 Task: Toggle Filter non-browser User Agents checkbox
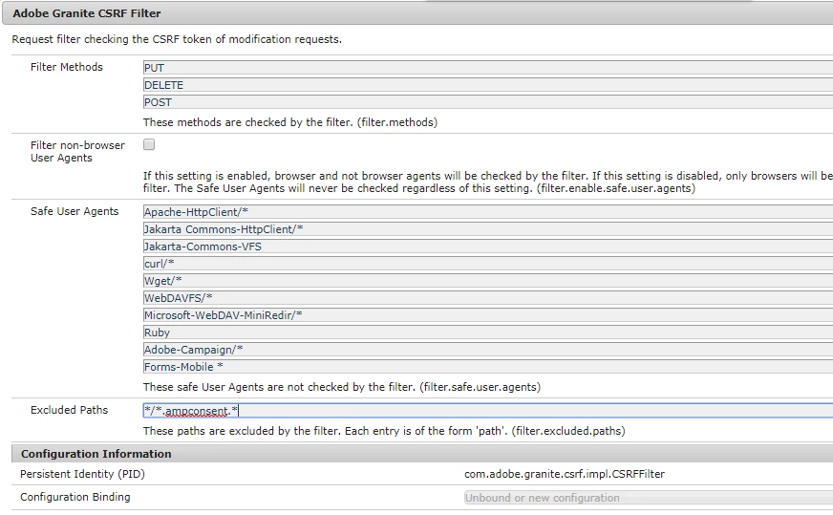tap(149, 144)
